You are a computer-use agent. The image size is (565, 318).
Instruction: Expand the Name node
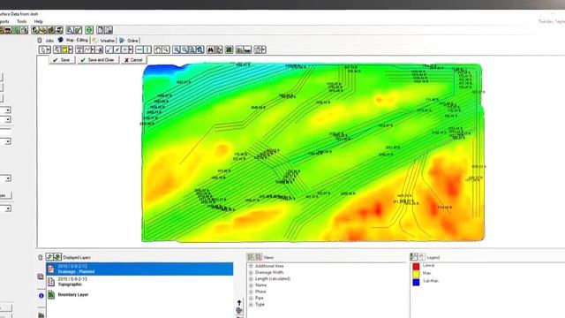(x=251, y=285)
